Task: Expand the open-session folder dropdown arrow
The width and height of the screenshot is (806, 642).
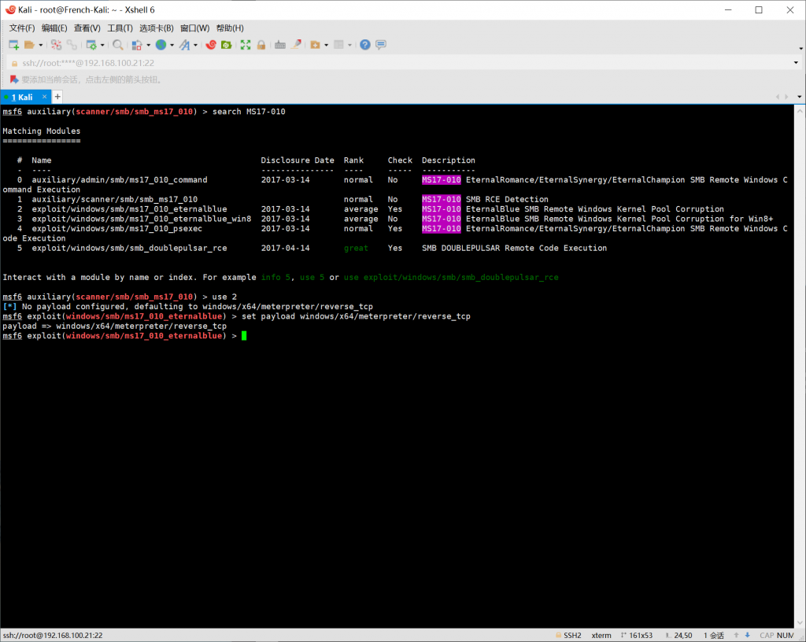Action: pos(41,45)
